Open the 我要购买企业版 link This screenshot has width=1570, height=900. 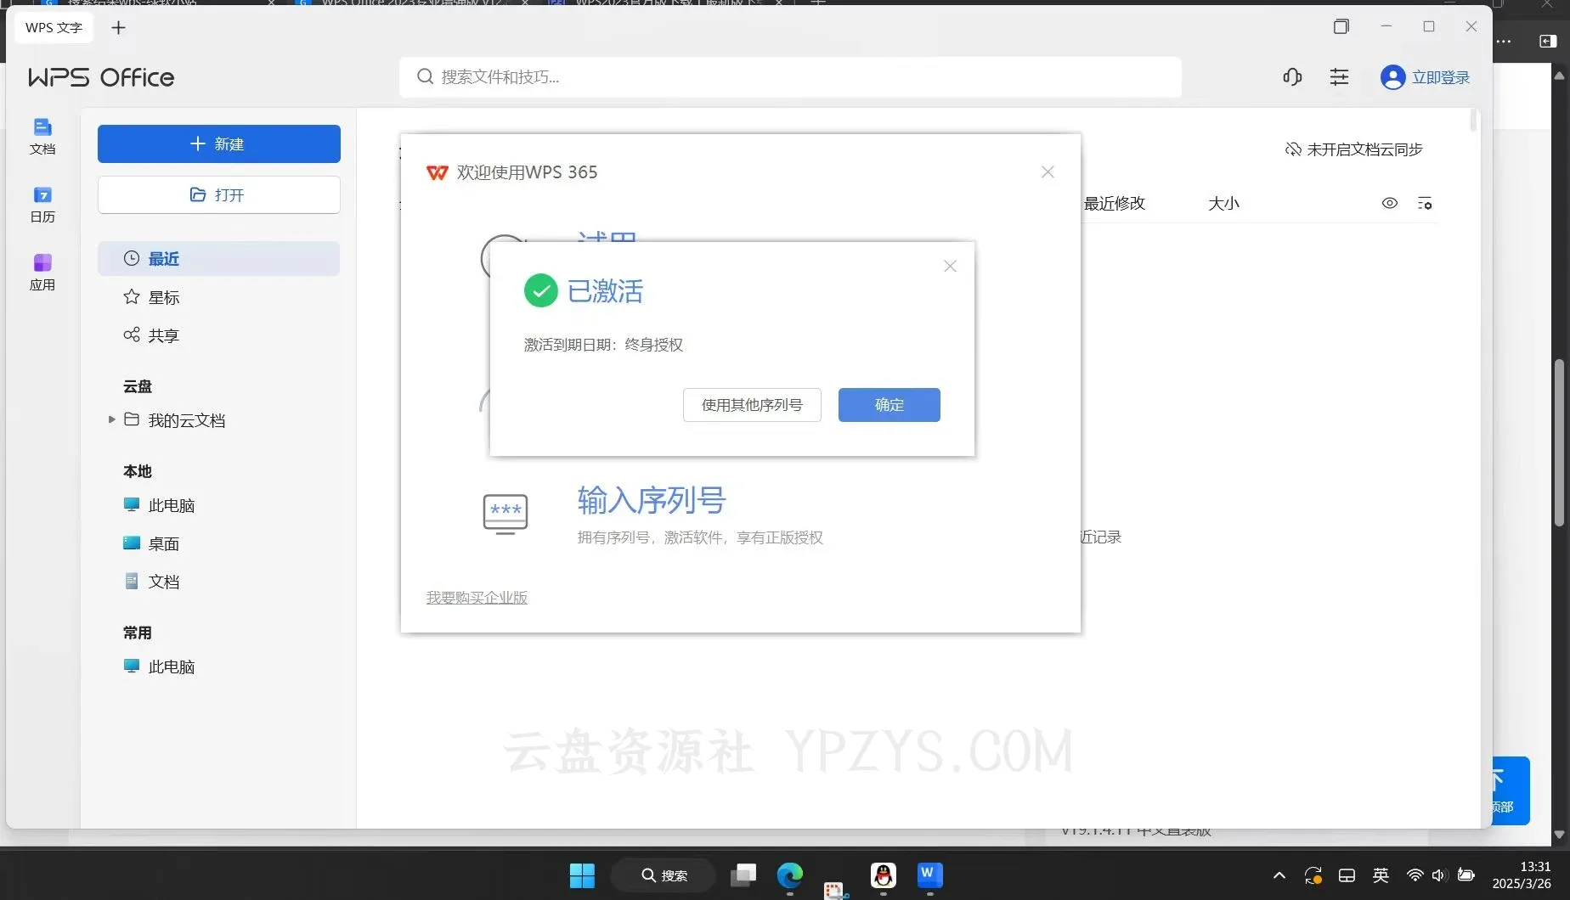tap(477, 598)
